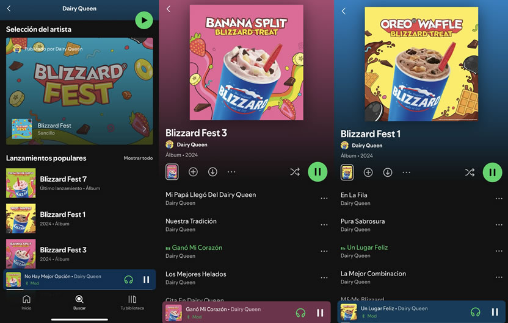Toggle shuffle on Blizzard Fest 3

click(x=295, y=172)
